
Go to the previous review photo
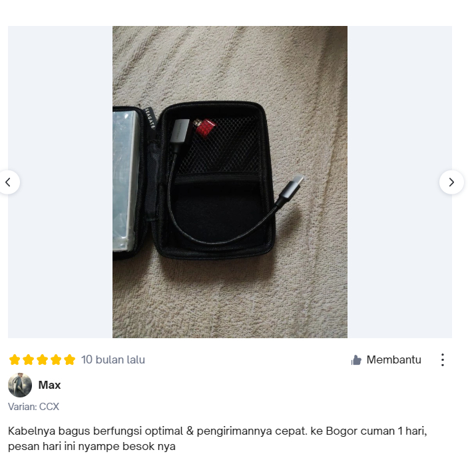click(x=9, y=182)
